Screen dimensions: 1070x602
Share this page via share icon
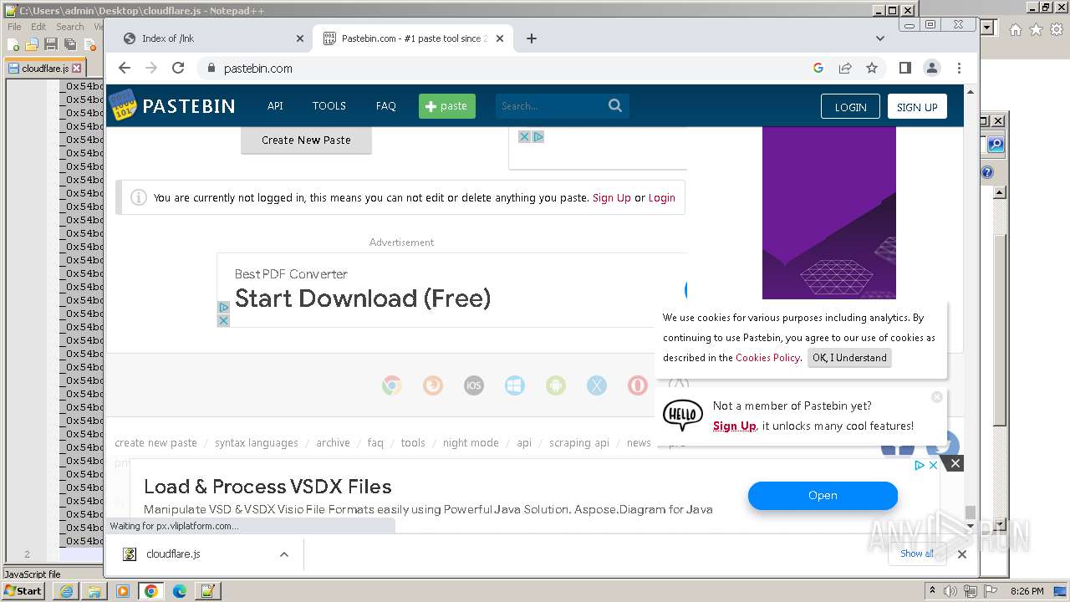pyautogui.click(x=845, y=68)
